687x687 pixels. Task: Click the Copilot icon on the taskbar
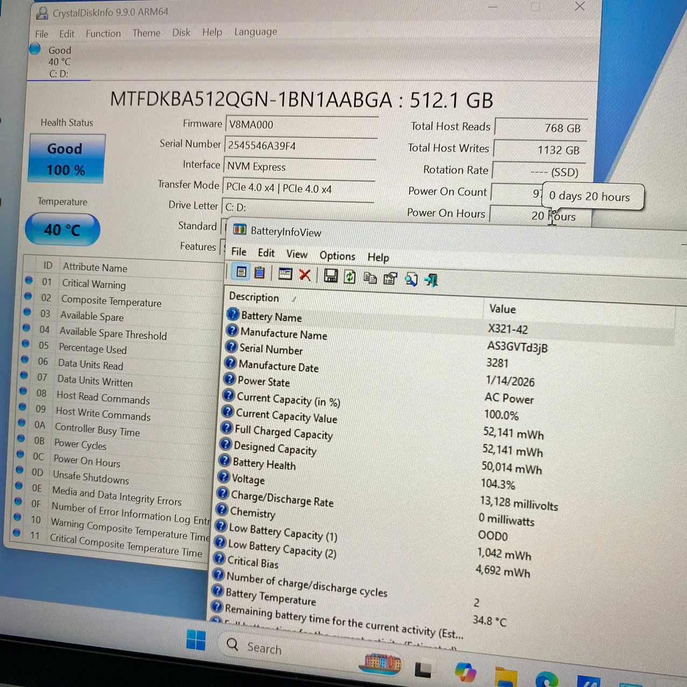tap(465, 672)
